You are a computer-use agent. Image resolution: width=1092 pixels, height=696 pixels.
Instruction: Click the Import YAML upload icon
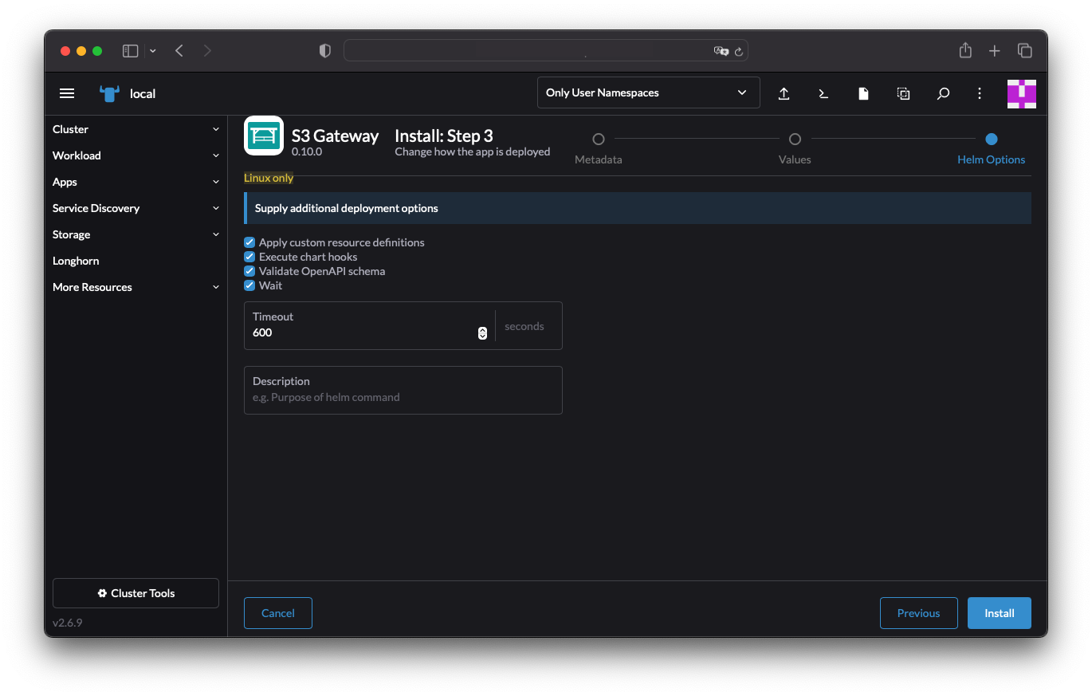784,92
